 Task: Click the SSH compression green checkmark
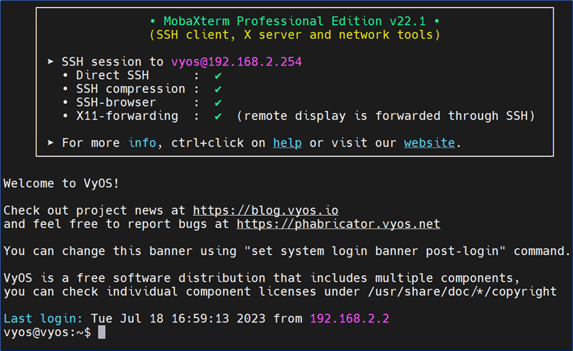218,89
